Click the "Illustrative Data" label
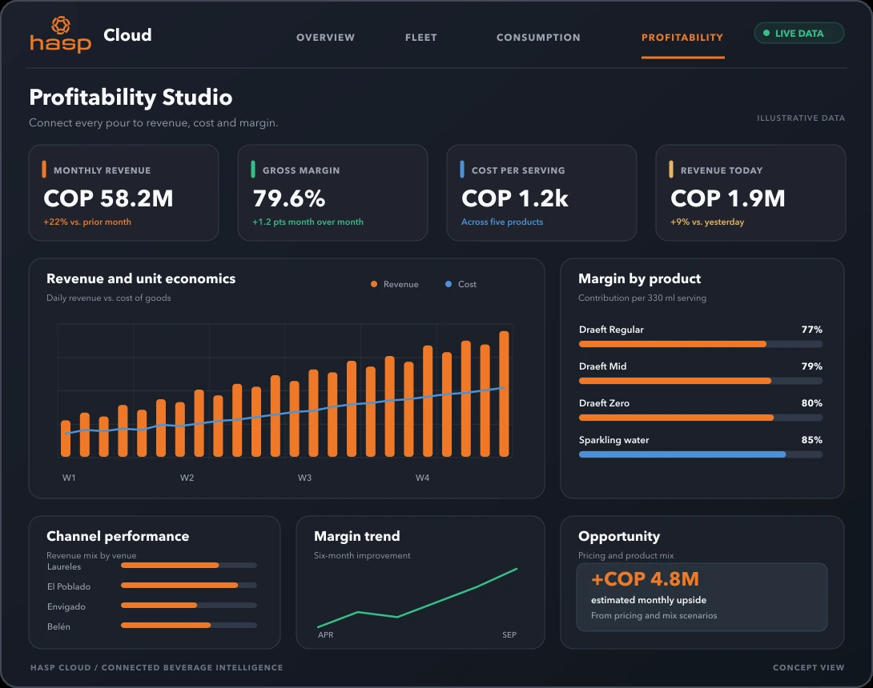 pos(801,118)
